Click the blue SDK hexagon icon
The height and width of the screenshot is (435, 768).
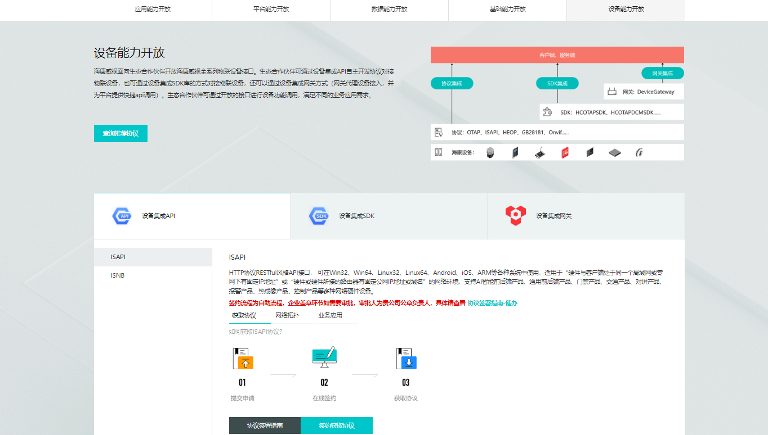[319, 216]
